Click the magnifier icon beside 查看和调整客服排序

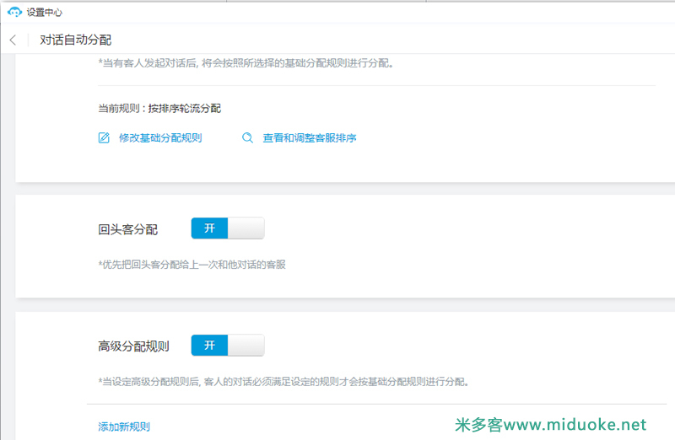tap(247, 137)
